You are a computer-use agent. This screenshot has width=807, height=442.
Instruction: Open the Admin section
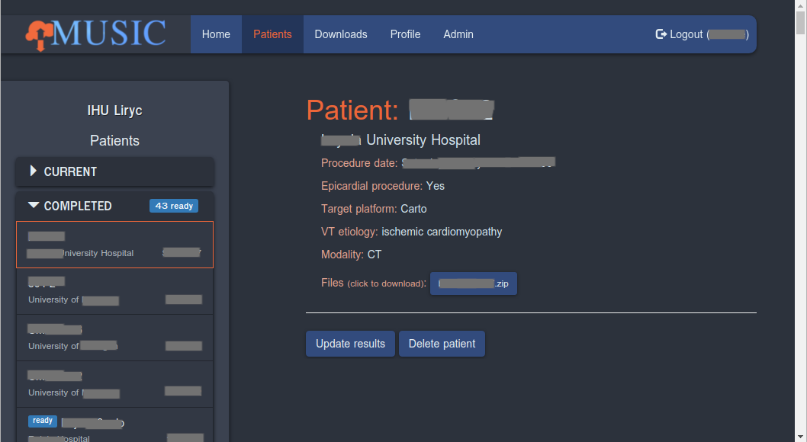tap(458, 34)
